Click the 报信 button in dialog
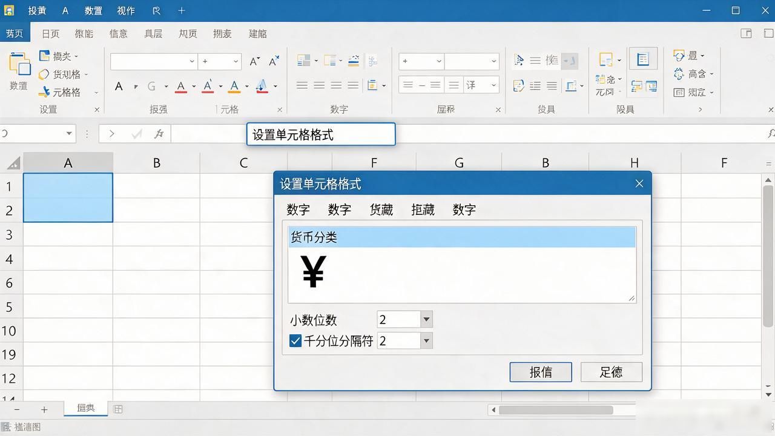The width and height of the screenshot is (775, 436). coord(541,372)
